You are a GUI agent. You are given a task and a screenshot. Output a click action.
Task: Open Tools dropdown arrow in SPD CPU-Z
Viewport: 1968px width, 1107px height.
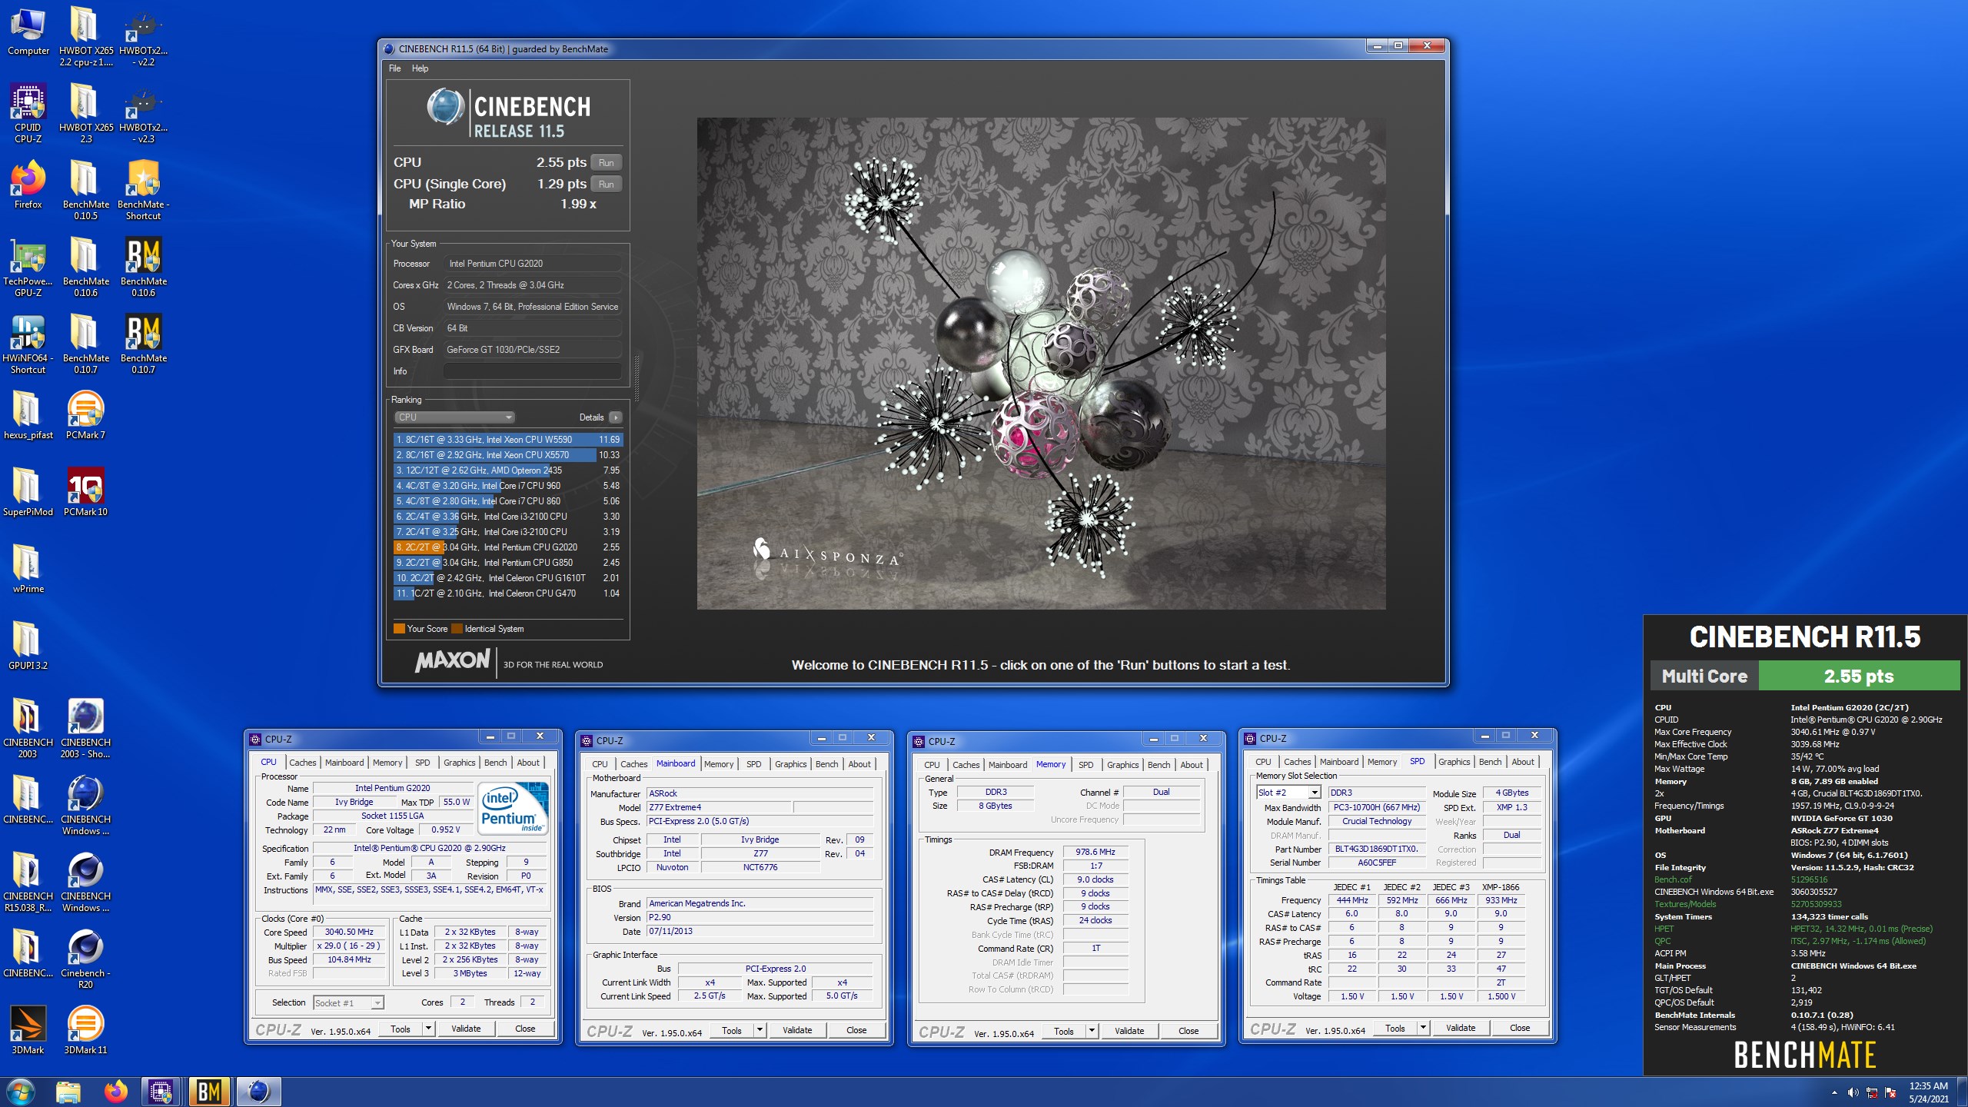[x=1423, y=1028]
